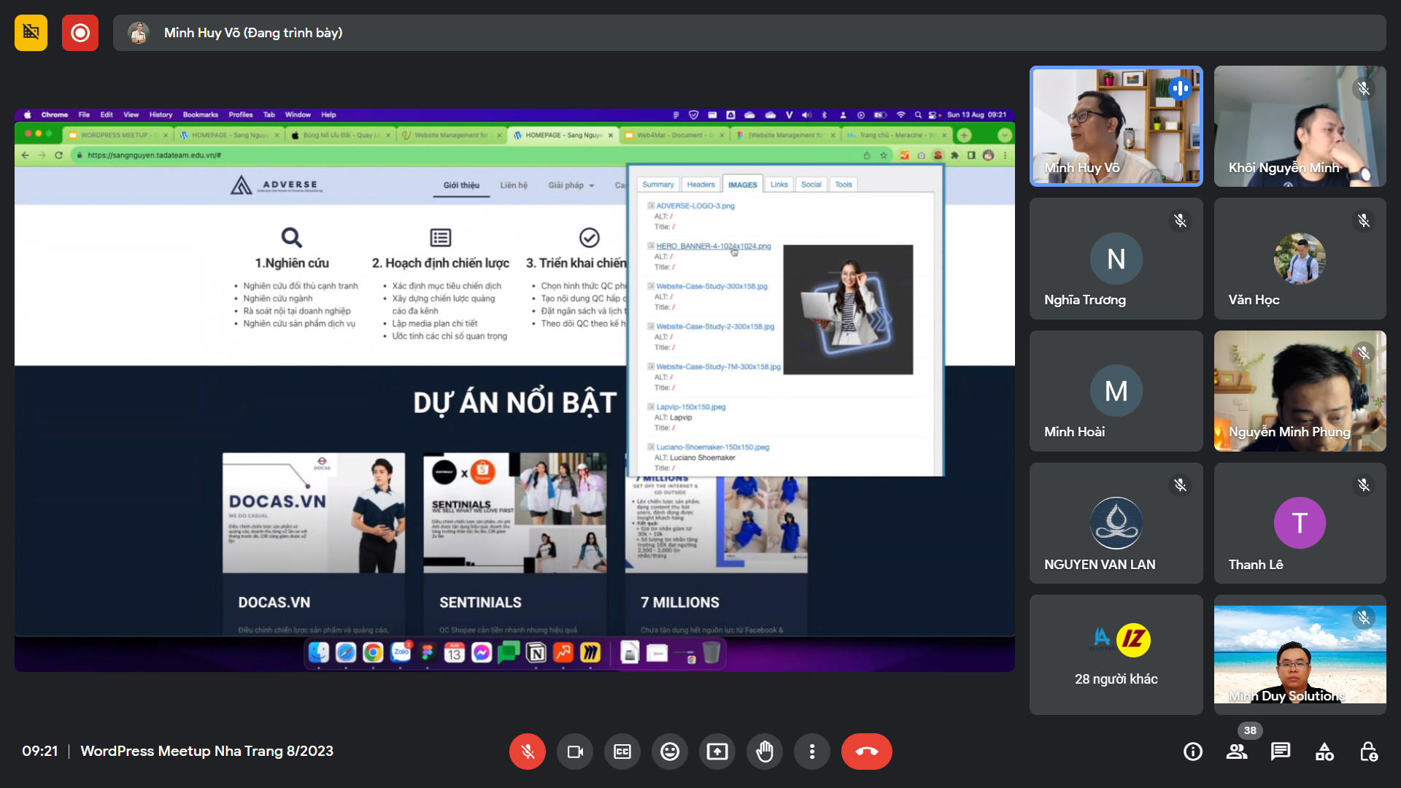This screenshot has width=1401, height=788.
Task: Click the Thanh Lê participant tile
Action: (1300, 523)
